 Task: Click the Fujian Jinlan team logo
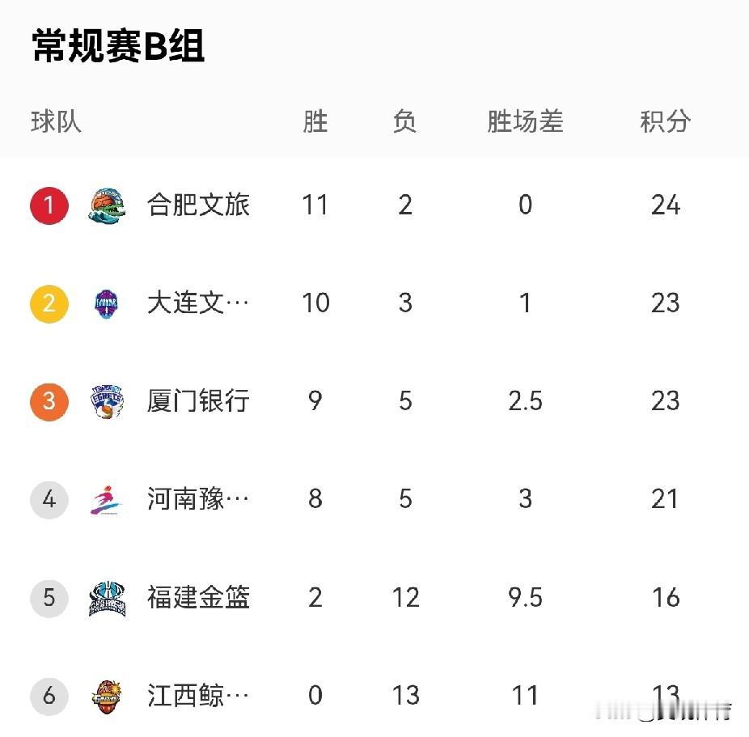(x=107, y=599)
